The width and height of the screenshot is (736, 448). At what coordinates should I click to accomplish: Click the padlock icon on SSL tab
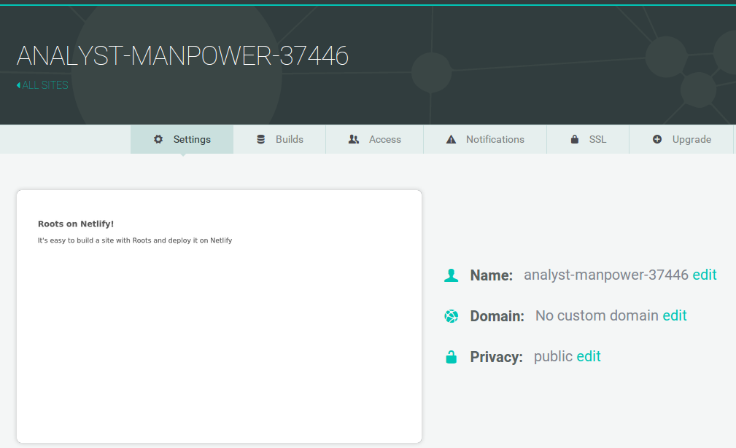[x=575, y=139]
